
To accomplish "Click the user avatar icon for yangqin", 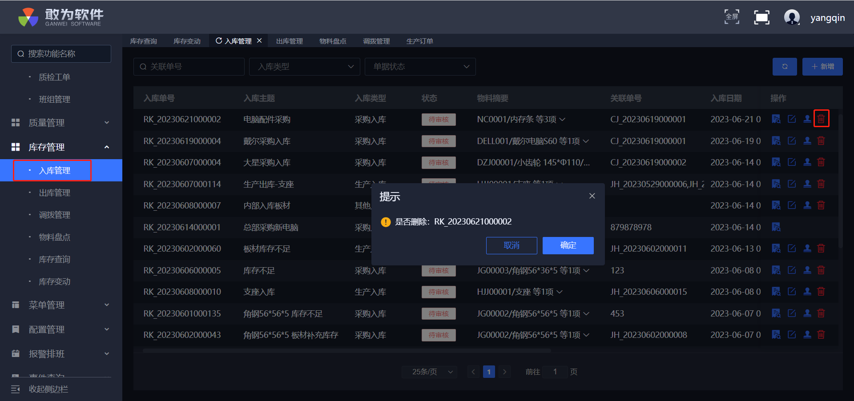I will tap(792, 18).
